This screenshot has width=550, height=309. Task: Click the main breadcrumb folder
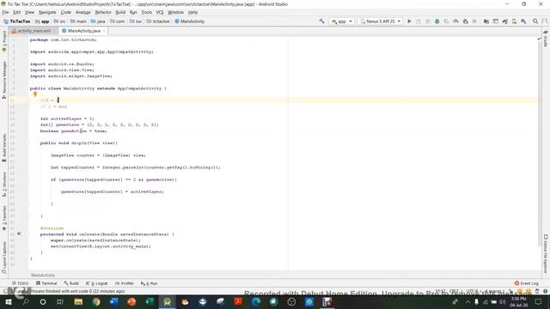pos(78,21)
